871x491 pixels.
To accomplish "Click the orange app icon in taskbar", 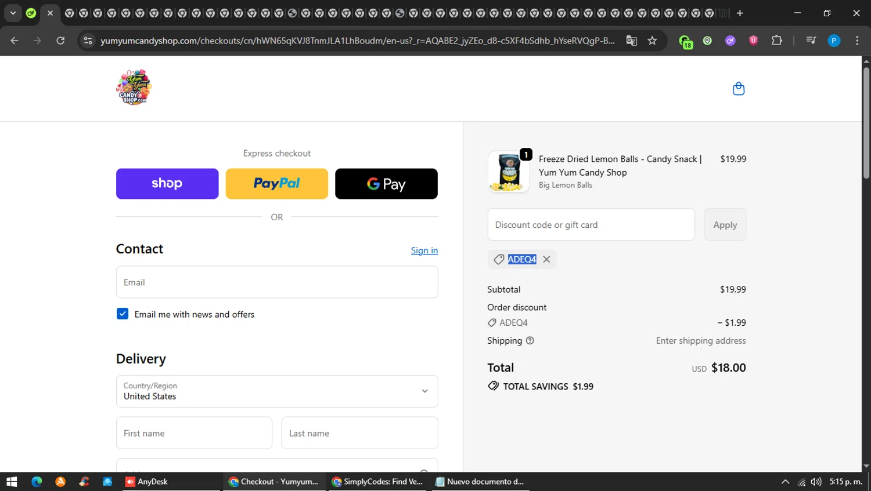I will (60, 482).
